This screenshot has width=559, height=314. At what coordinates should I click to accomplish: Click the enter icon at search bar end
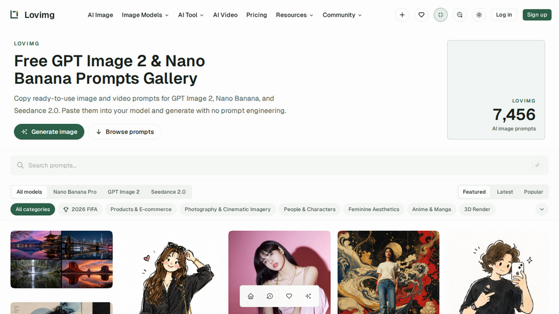tap(537, 165)
